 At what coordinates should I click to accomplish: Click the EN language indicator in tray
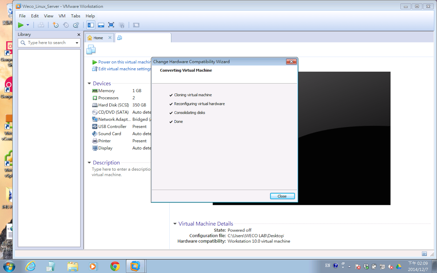point(327,266)
